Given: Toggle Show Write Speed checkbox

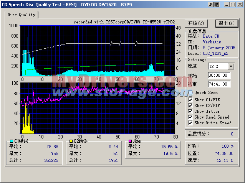Looking at the screenshot, I should [190, 123].
